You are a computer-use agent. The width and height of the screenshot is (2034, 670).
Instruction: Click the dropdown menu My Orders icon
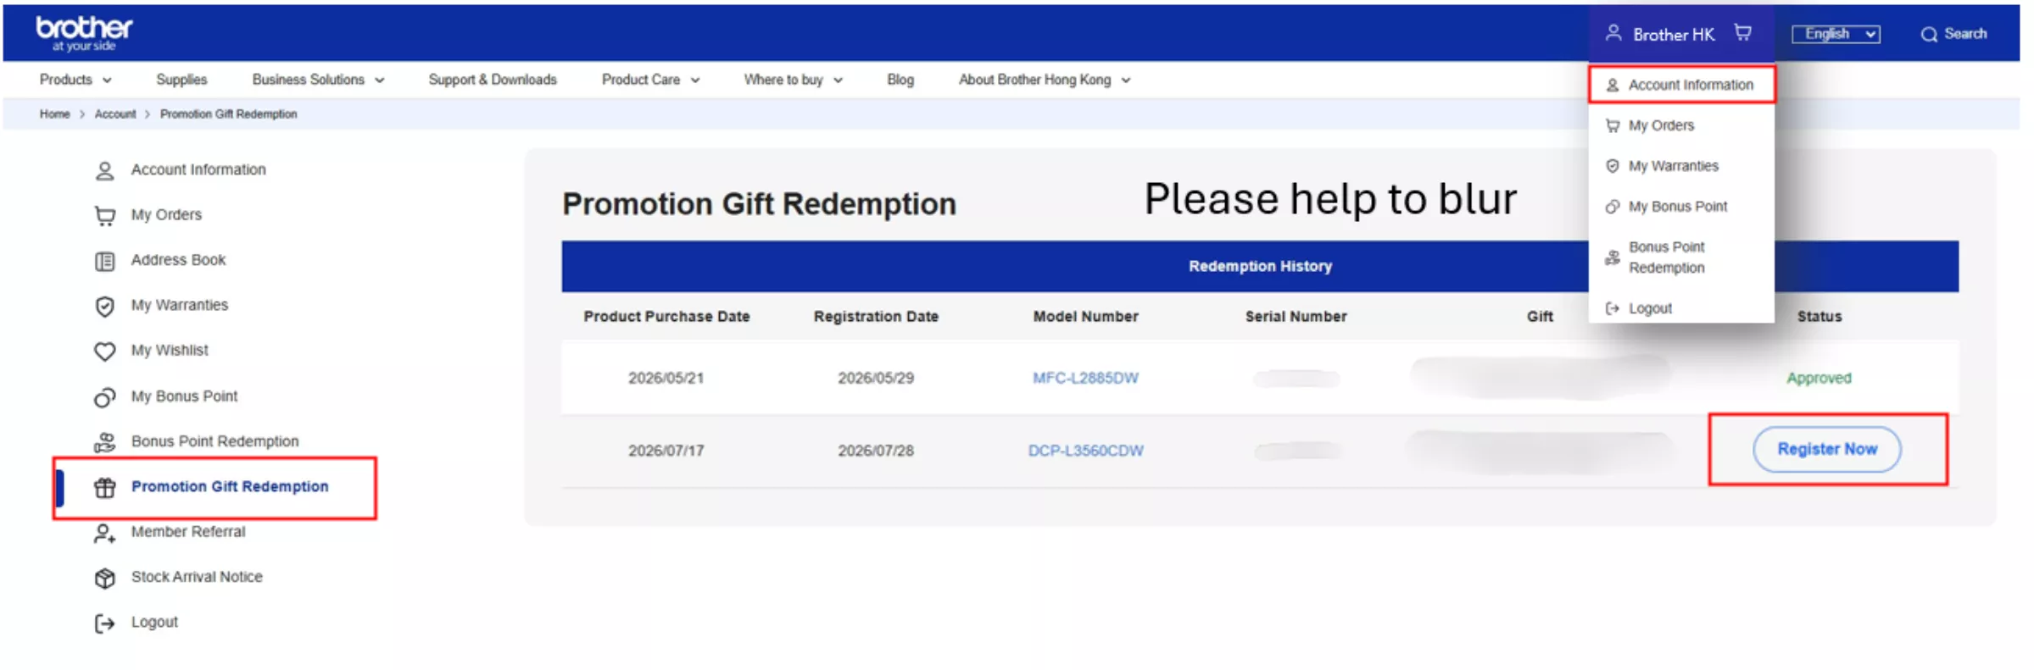1612,125
